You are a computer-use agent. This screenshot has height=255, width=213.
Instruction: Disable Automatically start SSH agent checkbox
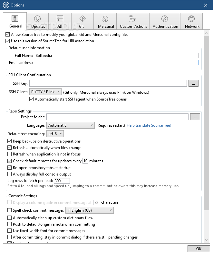point(32,99)
